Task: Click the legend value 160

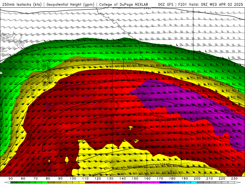Action: click(147, 178)
